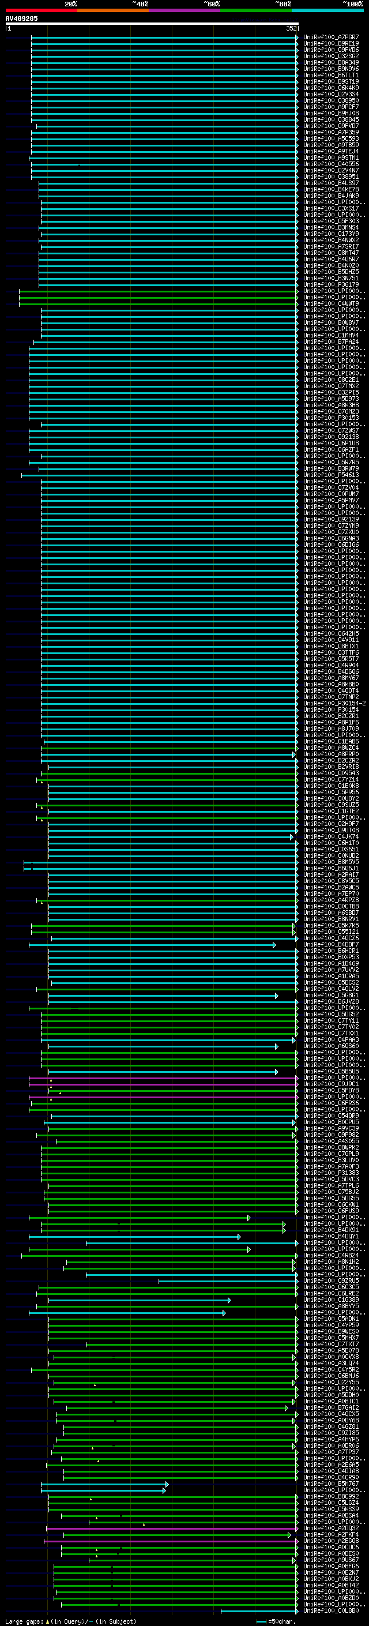The height and width of the screenshot is (1626, 369).
Task: Select hit UniRef100_Q9FVD6
Action: (331, 50)
